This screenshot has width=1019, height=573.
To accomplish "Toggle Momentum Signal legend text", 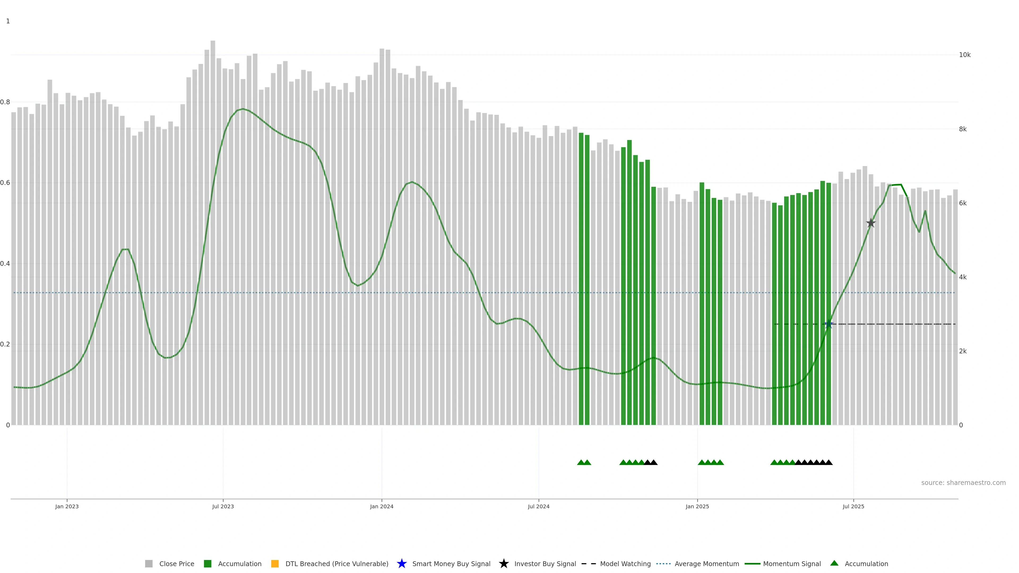I will coord(792,564).
